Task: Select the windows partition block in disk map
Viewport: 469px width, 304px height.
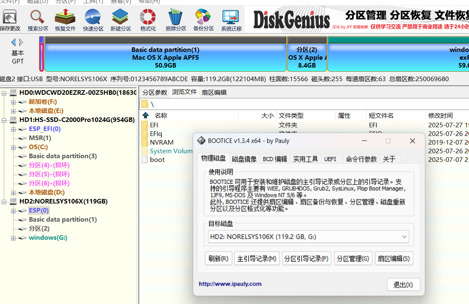Action: coord(399,54)
